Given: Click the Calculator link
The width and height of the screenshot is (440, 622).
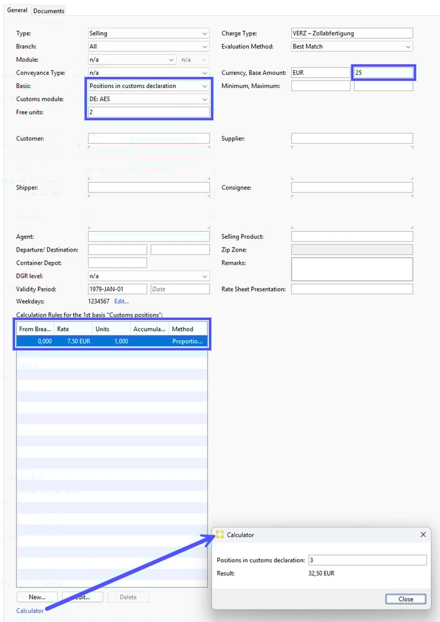Looking at the screenshot, I should 30,611.
